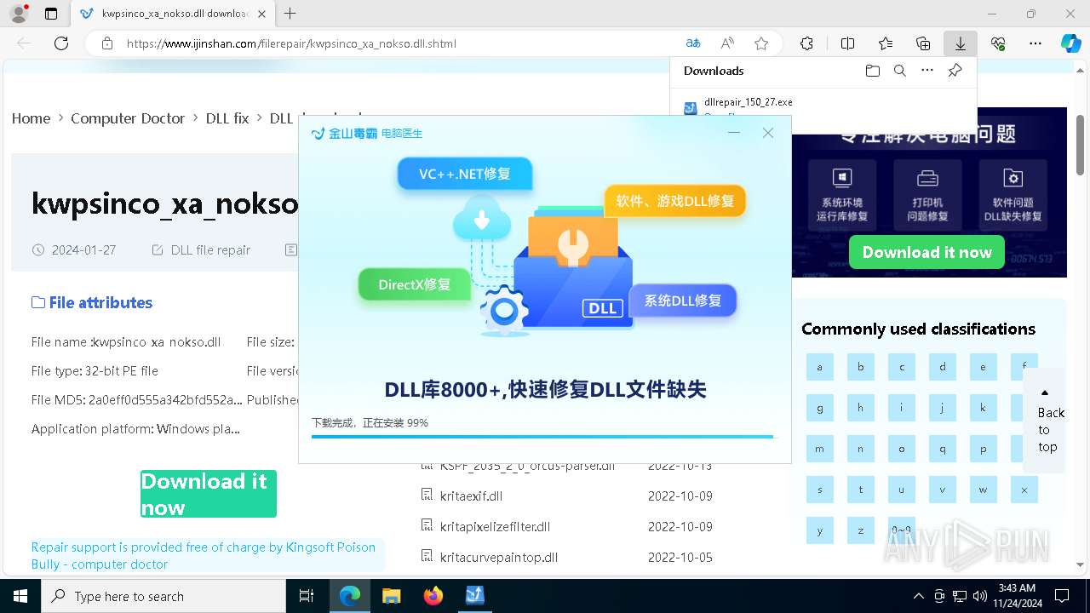Select classification letter j
This screenshot has height=613, width=1090.
click(943, 408)
